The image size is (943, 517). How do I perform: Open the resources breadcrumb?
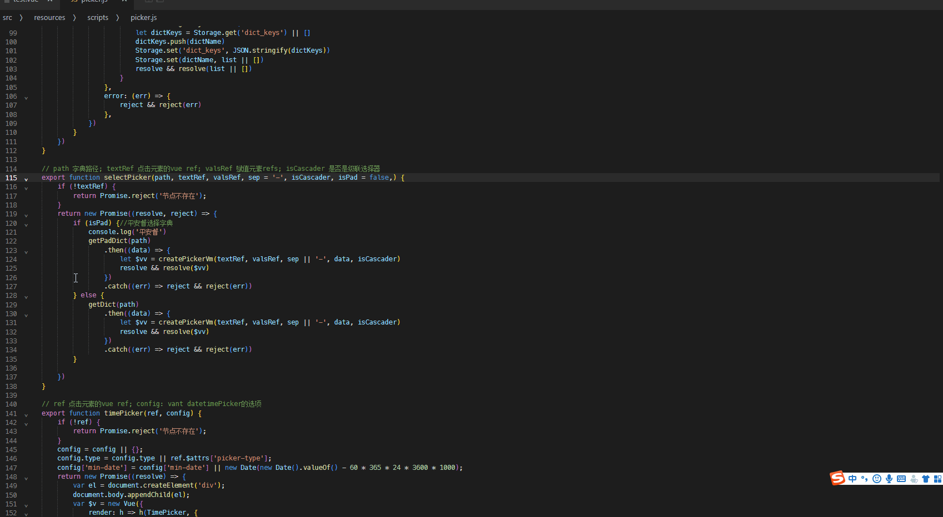point(49,18)
